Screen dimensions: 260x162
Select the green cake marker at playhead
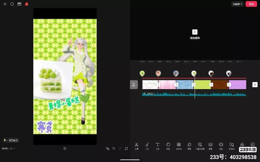(194, 73)
